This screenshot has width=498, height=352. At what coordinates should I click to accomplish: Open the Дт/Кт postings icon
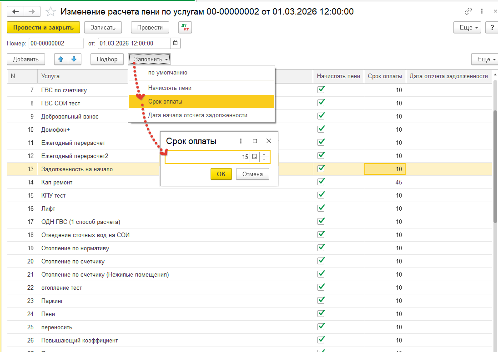point(185,28)
